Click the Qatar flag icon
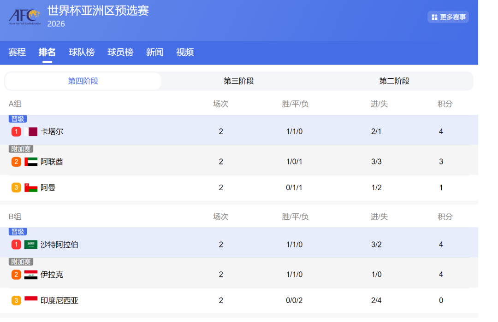The image size is (498, 322). coord(33,132)
